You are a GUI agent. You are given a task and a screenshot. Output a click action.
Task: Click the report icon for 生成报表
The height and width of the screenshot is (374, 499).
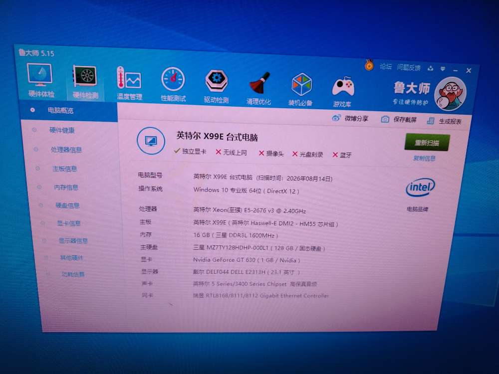(431, 121)
